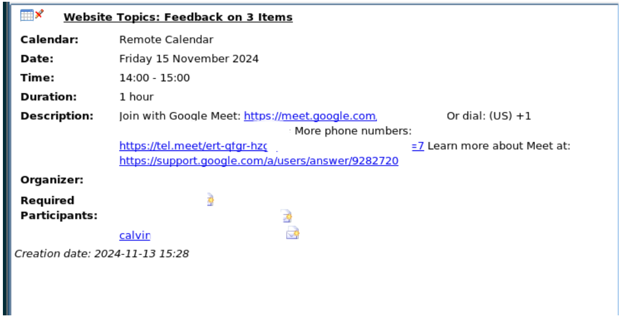Click second participant's contact card icon
This screenshot has height=320, width=621.
click(286, 217)
